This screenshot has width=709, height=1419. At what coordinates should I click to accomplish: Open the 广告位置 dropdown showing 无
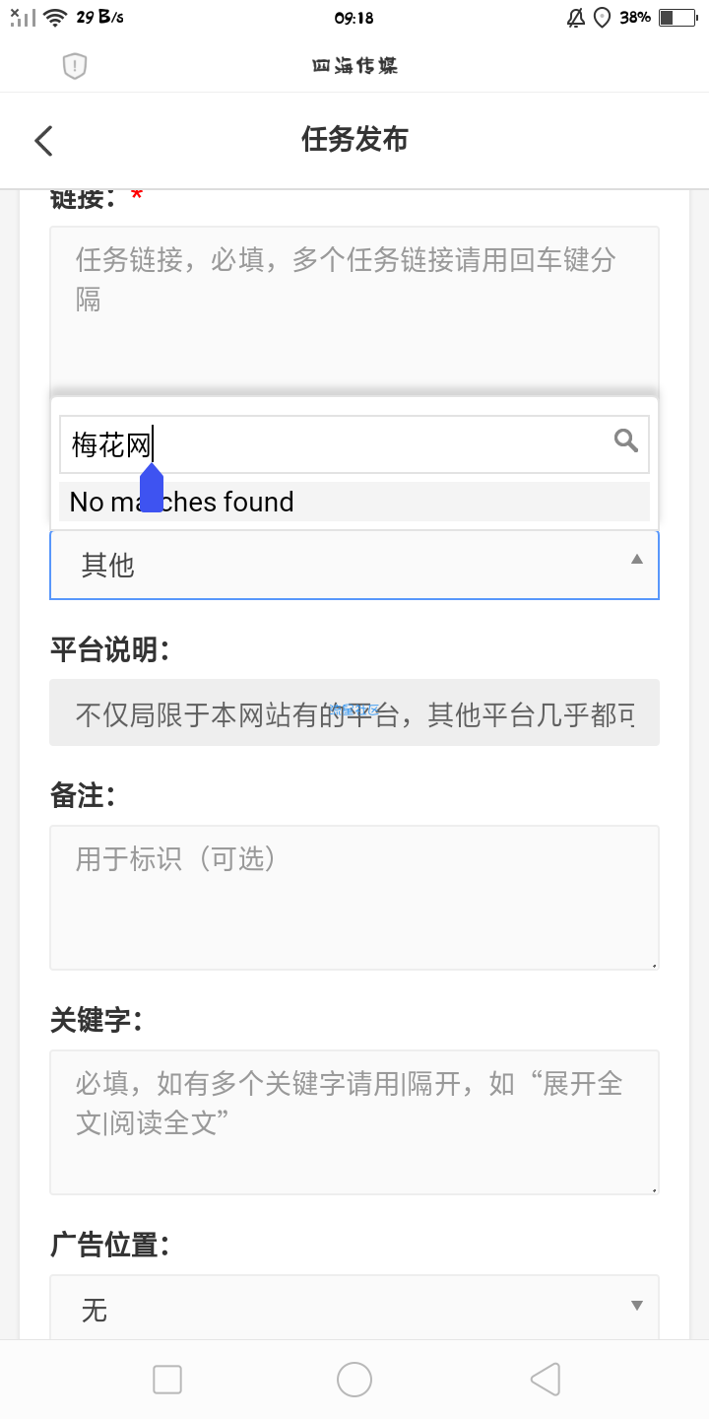354,1308
